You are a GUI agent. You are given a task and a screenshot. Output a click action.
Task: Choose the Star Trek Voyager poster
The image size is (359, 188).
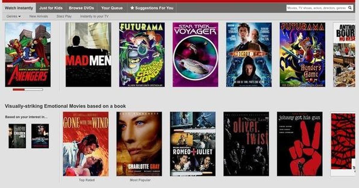point(195,55)
